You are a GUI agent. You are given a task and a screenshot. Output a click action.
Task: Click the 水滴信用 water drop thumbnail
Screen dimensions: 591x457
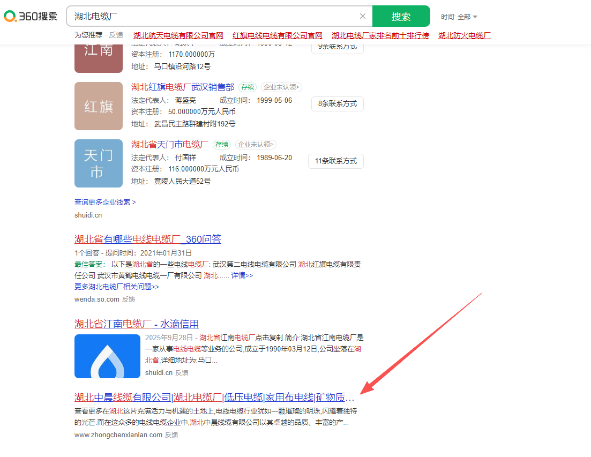pos(107,356)
